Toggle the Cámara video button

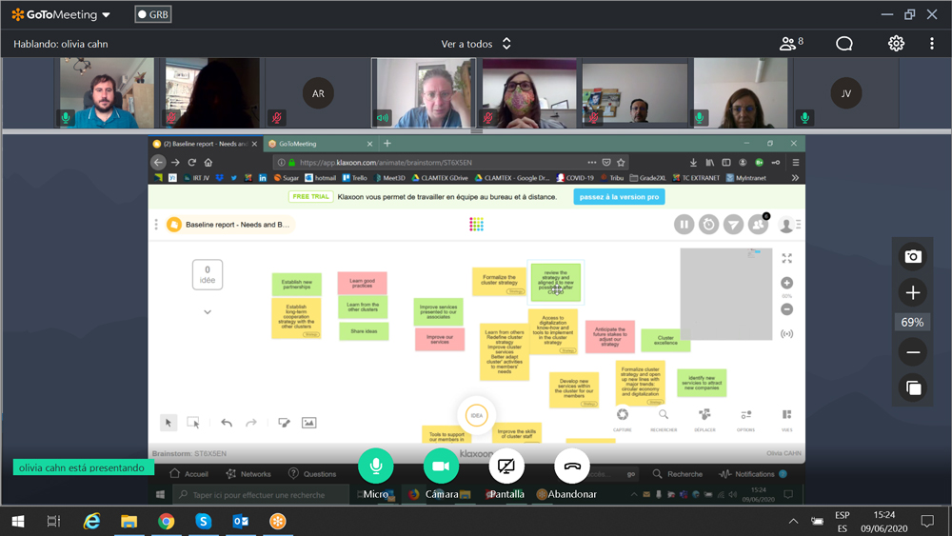click(x=441, y=467)
